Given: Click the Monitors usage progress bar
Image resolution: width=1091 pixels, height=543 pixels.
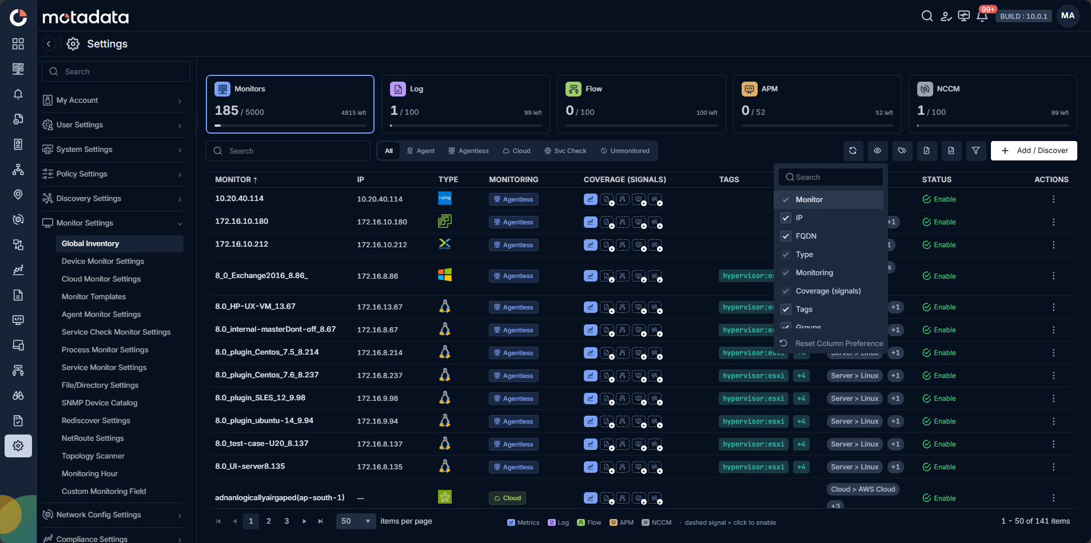Looking at the screenshot, I should (x=290, y=126).
